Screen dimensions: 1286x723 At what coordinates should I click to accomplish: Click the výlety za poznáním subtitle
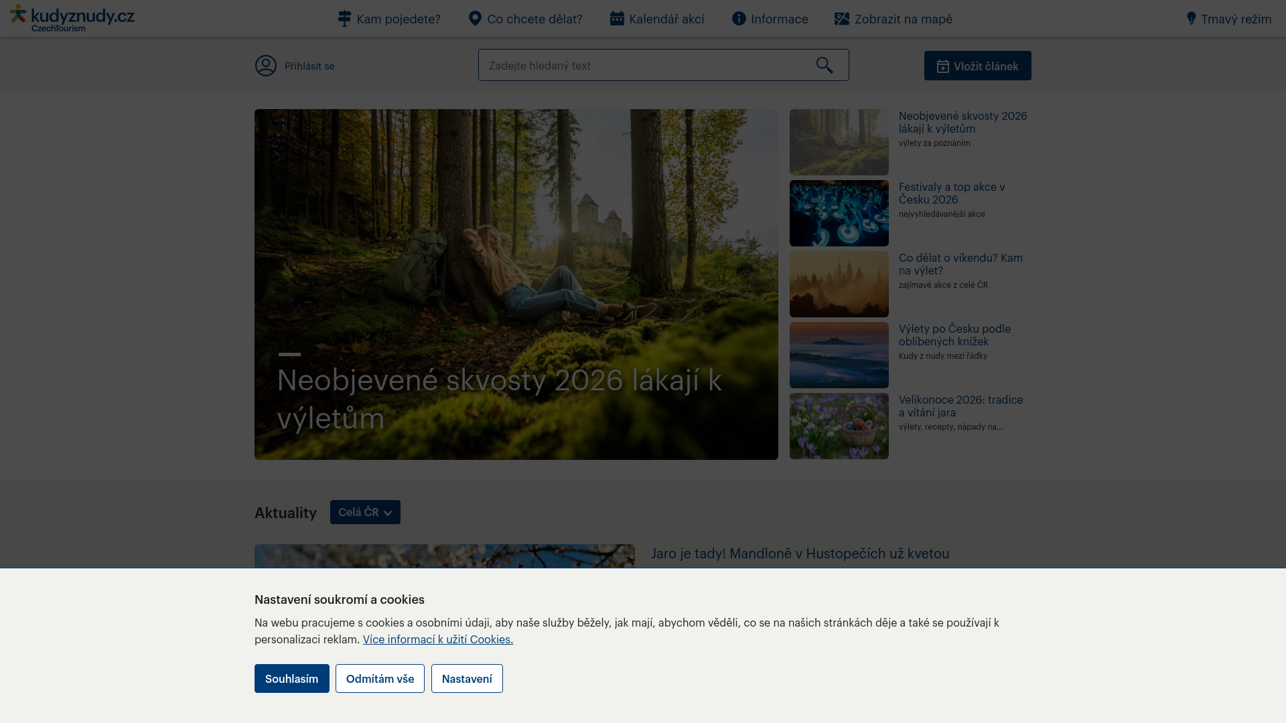pos(934,143)
